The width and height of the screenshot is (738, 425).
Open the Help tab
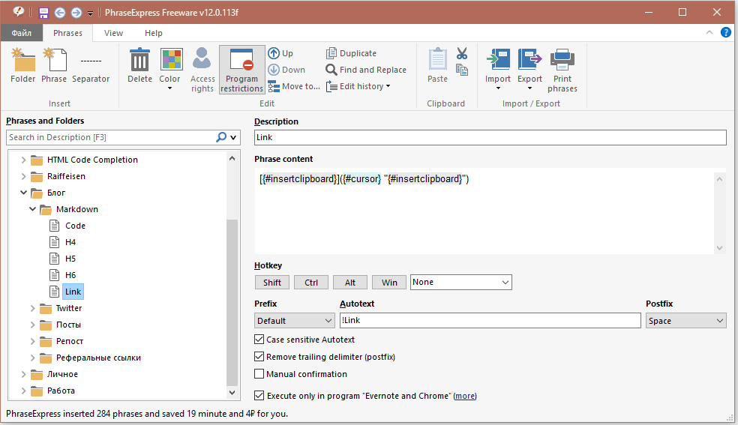click(x=154, y=33)
